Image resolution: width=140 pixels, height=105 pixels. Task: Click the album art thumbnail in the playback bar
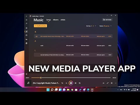tap(28, 83)
